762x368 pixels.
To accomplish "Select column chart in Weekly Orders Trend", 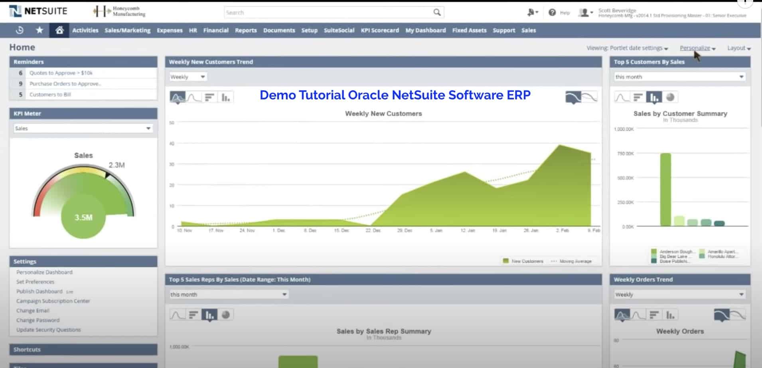I will tap(670, 315).
